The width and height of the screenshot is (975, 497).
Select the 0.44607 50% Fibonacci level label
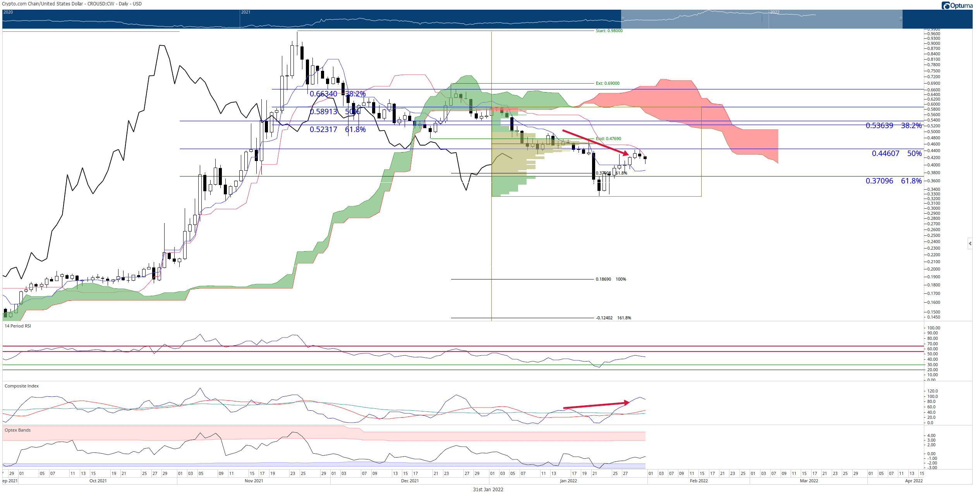click(896, 153)
